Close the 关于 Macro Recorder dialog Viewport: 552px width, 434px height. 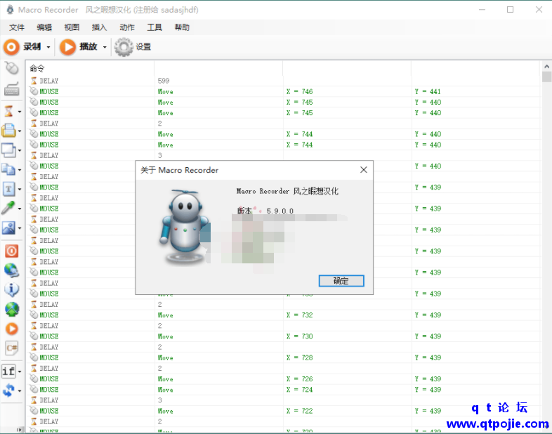coord(364,170)
